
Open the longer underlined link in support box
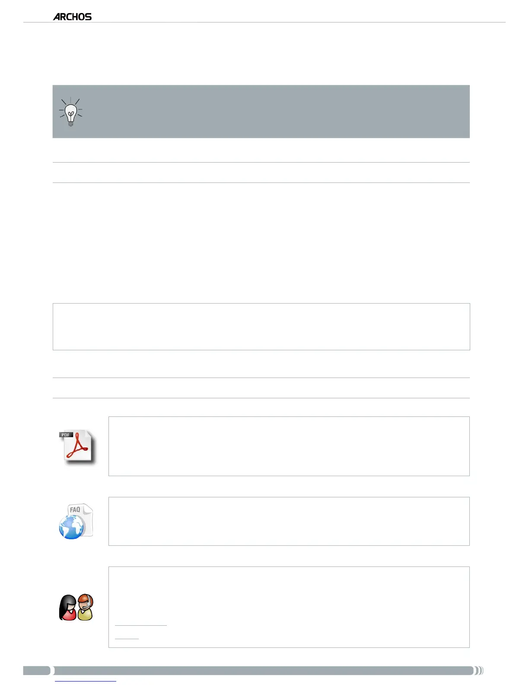pos(140,624)
